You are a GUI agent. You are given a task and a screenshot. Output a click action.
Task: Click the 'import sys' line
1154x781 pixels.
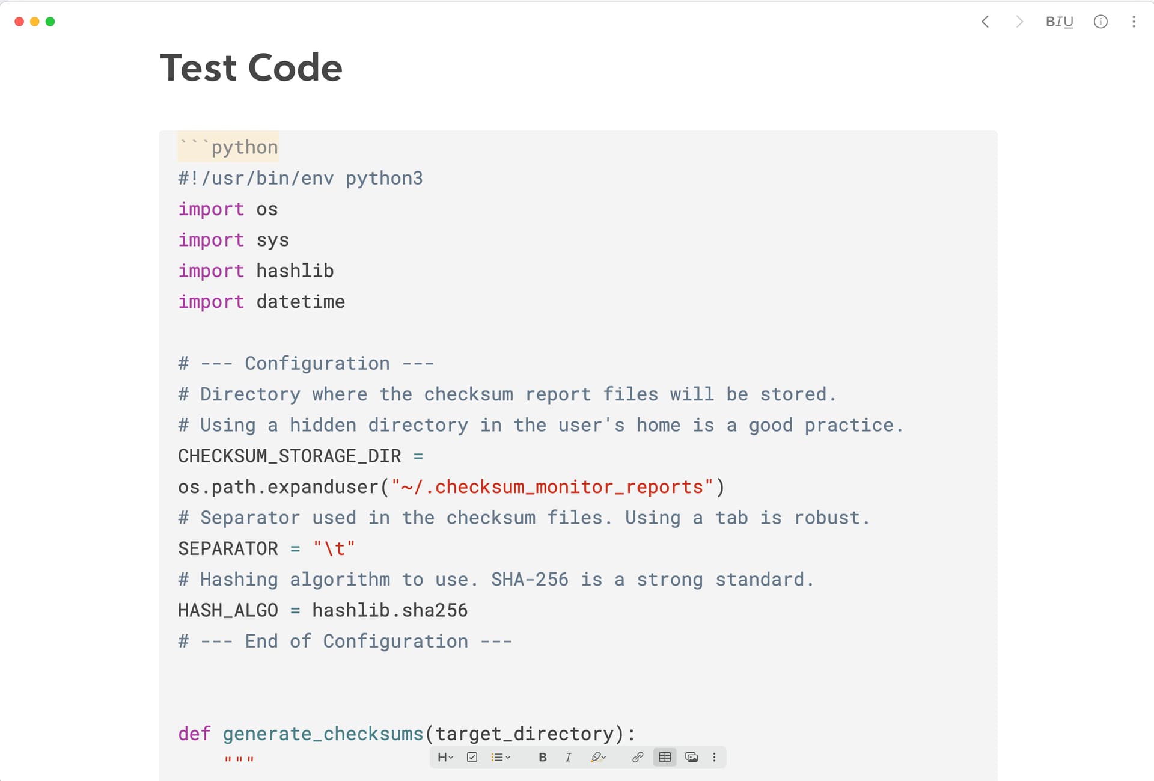point(233,240)
